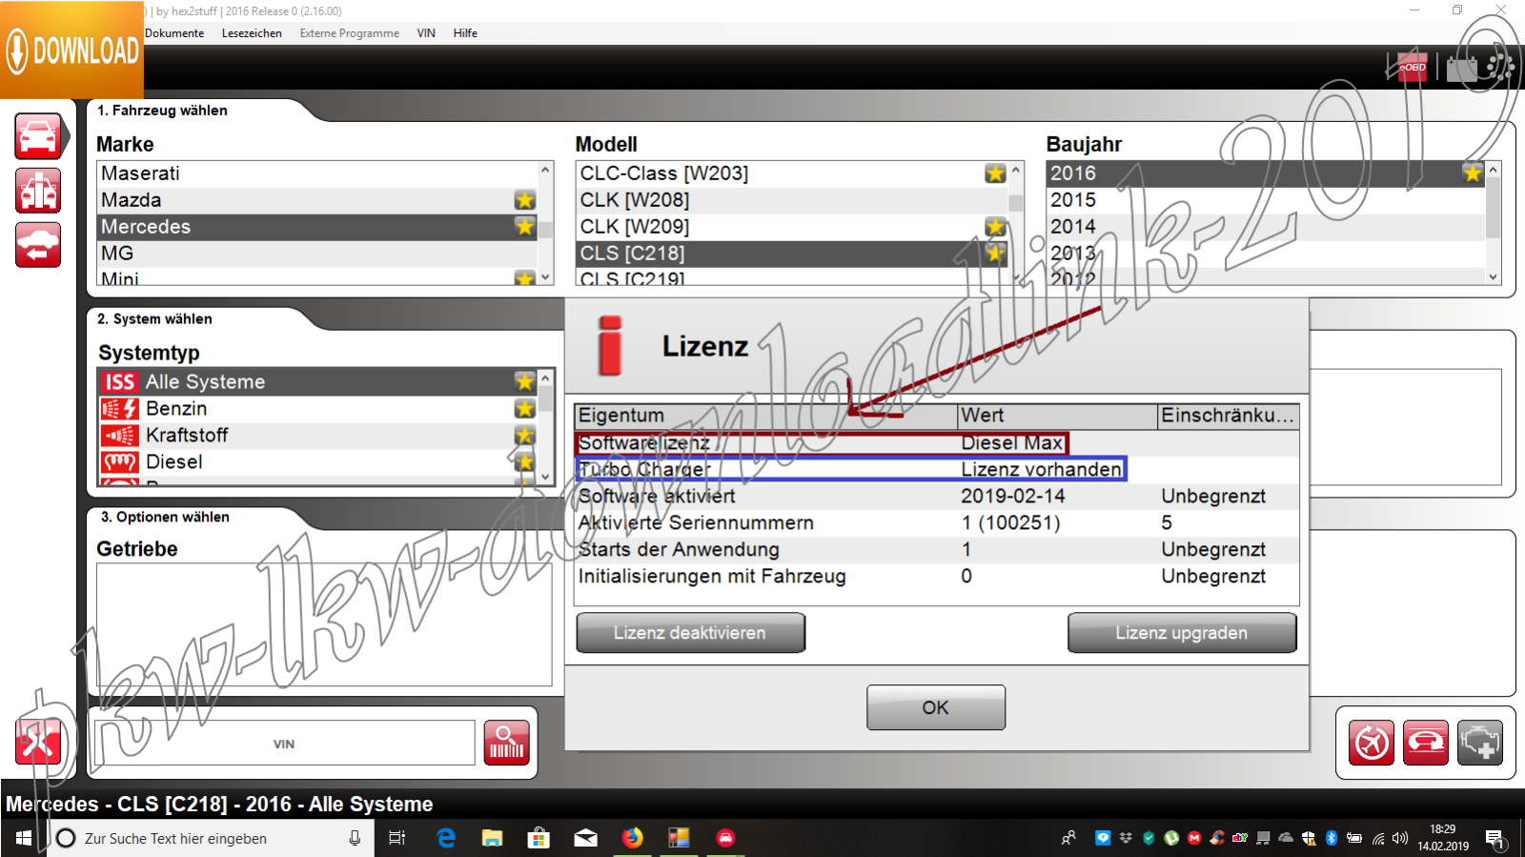Viewport: 1525px width, 857px height.
Task: Click the red gauge icon bottom right
Action: 1372,743
